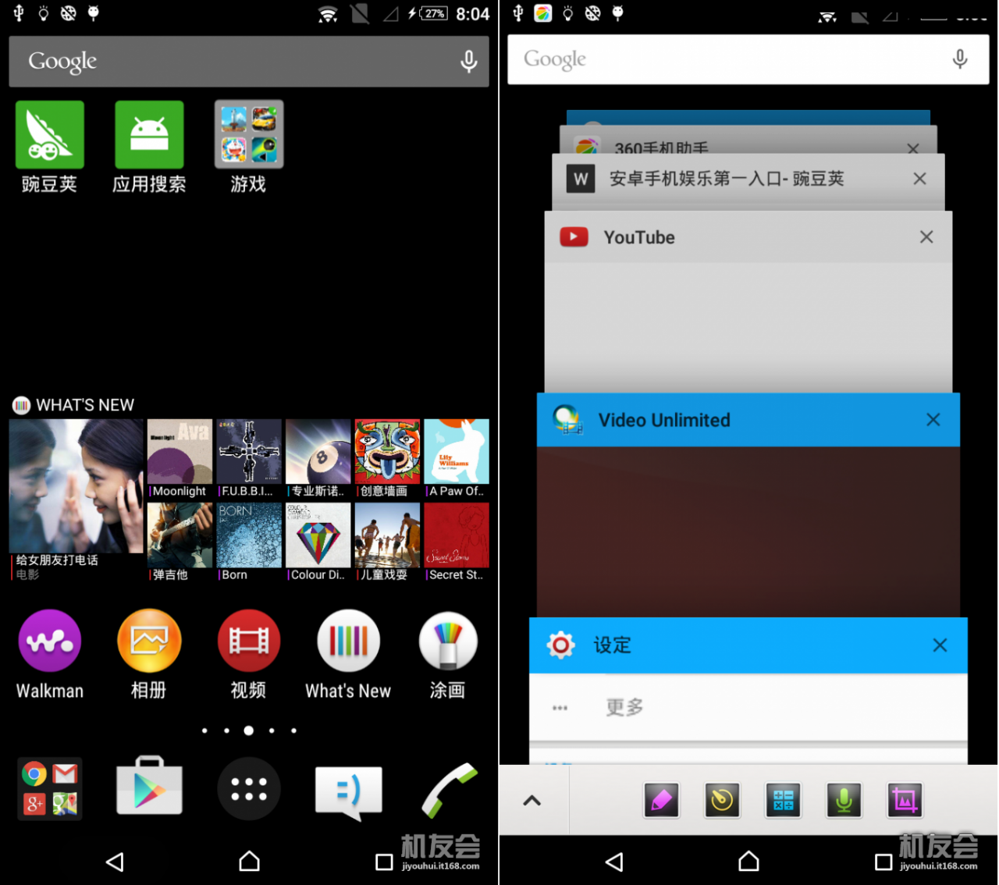Open the 给女朋友打电话 movie thumbnail
Viewport: 999px width, 885px height.
click(76, 485)
